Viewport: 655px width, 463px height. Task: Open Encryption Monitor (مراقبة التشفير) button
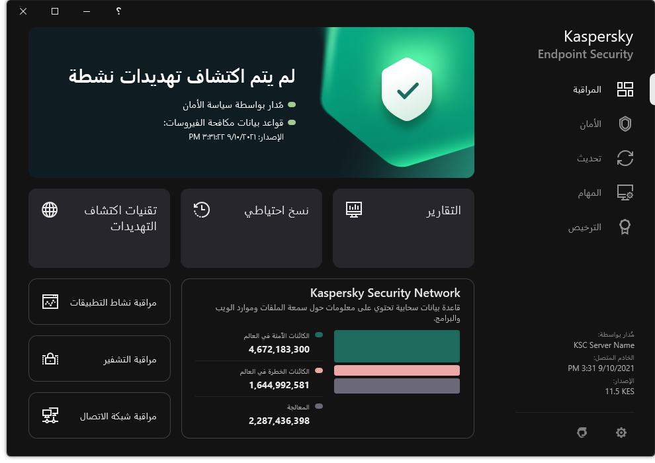(x=99, y=359)
